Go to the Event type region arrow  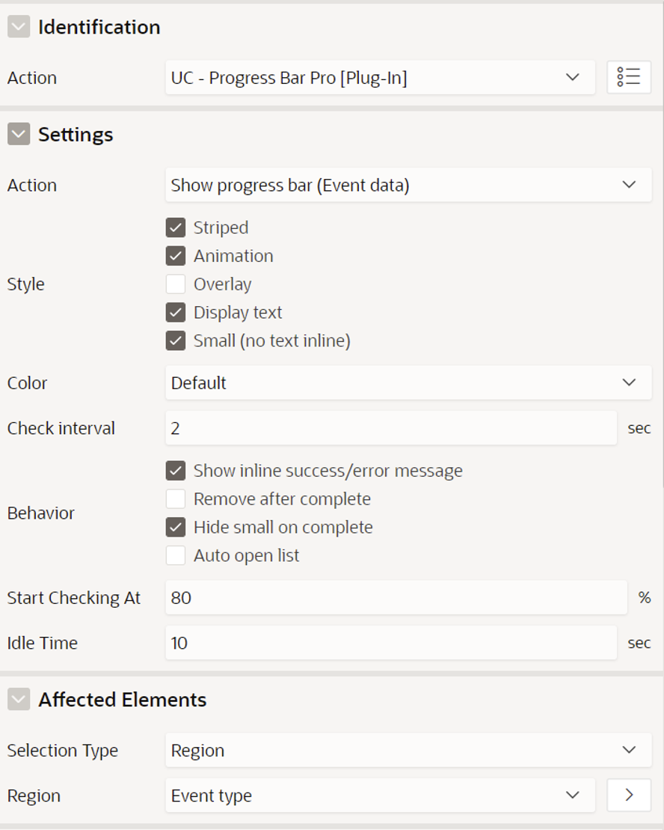pyautogui.click(x=629, y=795)
